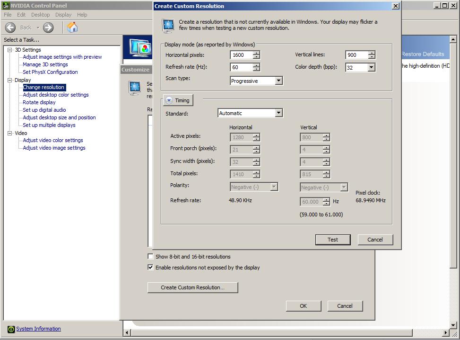The width and height of the screenshot is (460, 340).
Task: Click the monitor icon in the dialog header
Action: coord(168,25)
